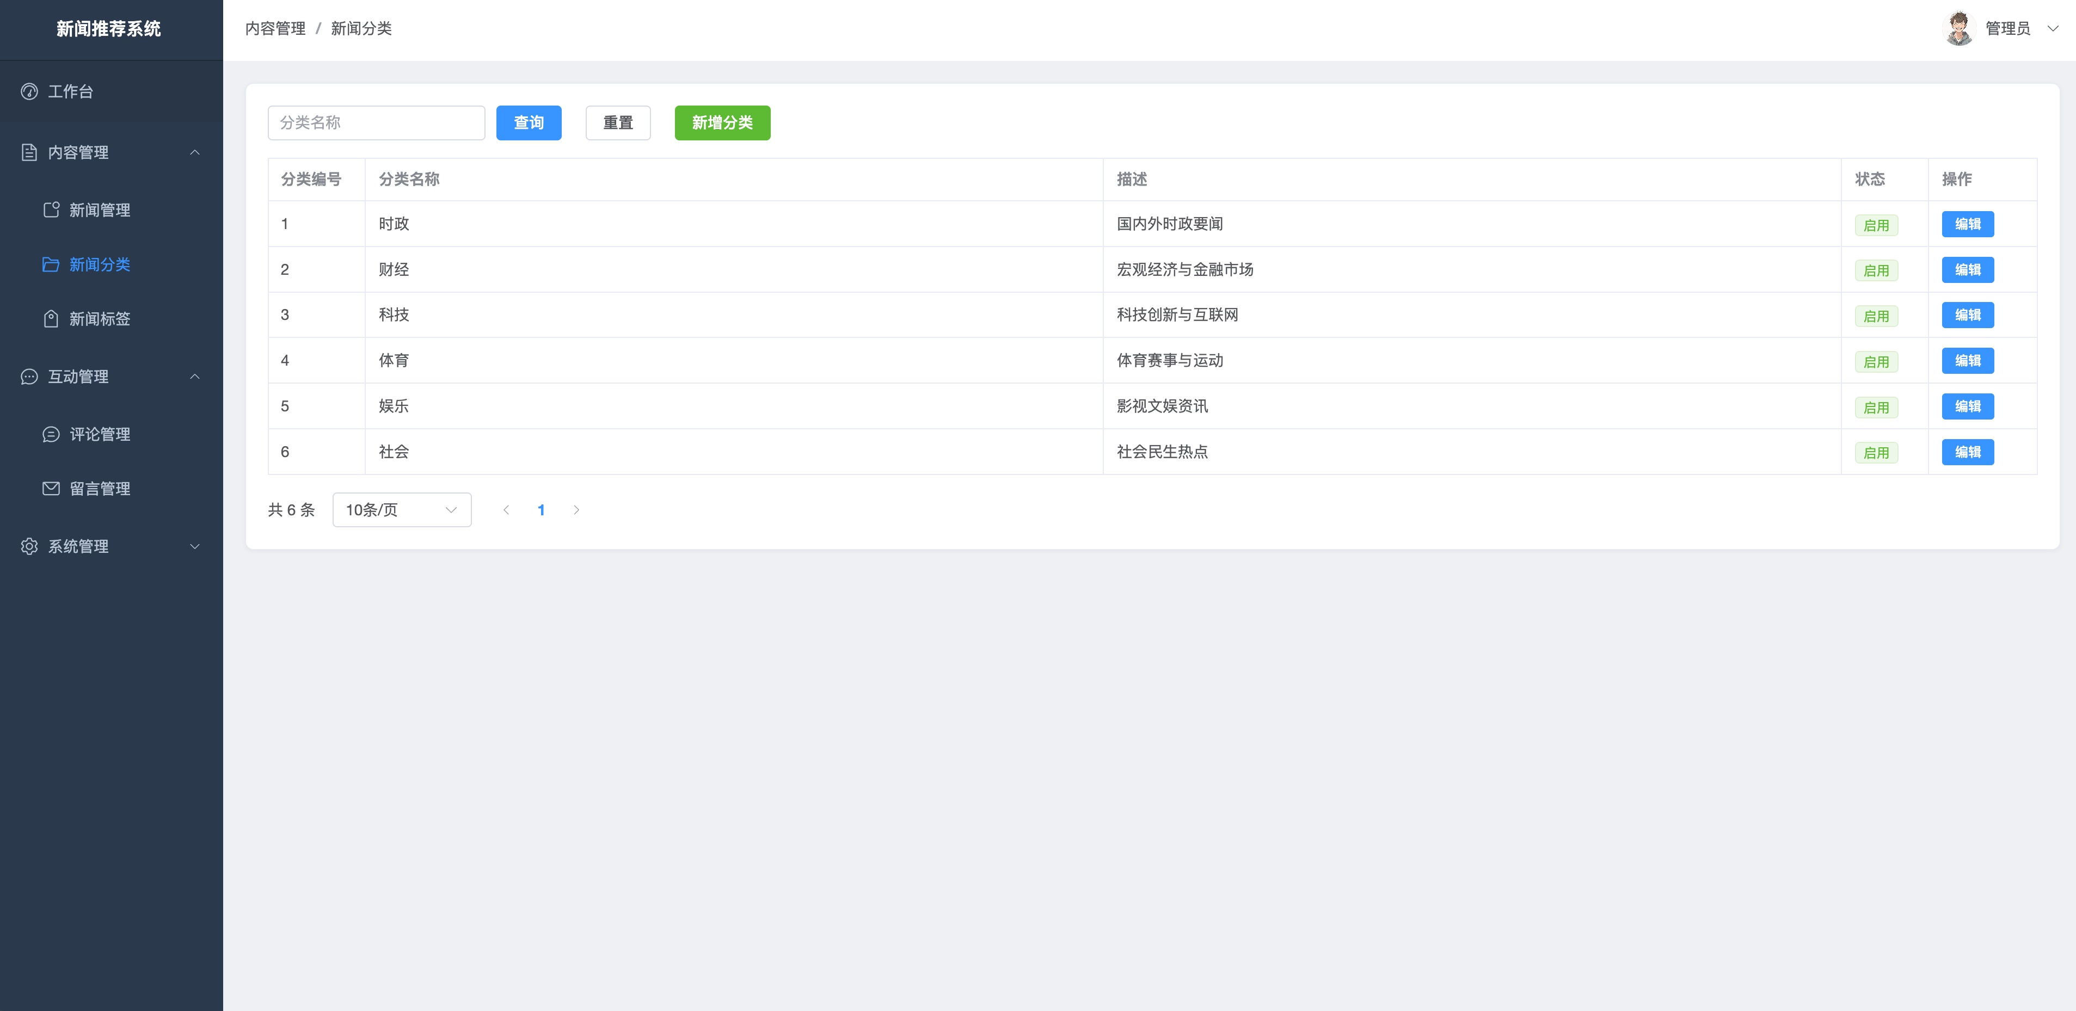Click the 体育 category name cell

coord(734,361)
